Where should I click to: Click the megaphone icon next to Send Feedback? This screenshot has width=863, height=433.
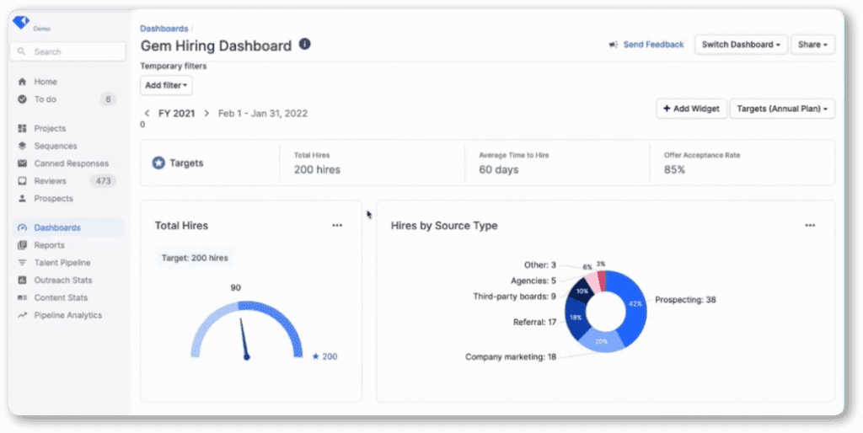[613, 45]
